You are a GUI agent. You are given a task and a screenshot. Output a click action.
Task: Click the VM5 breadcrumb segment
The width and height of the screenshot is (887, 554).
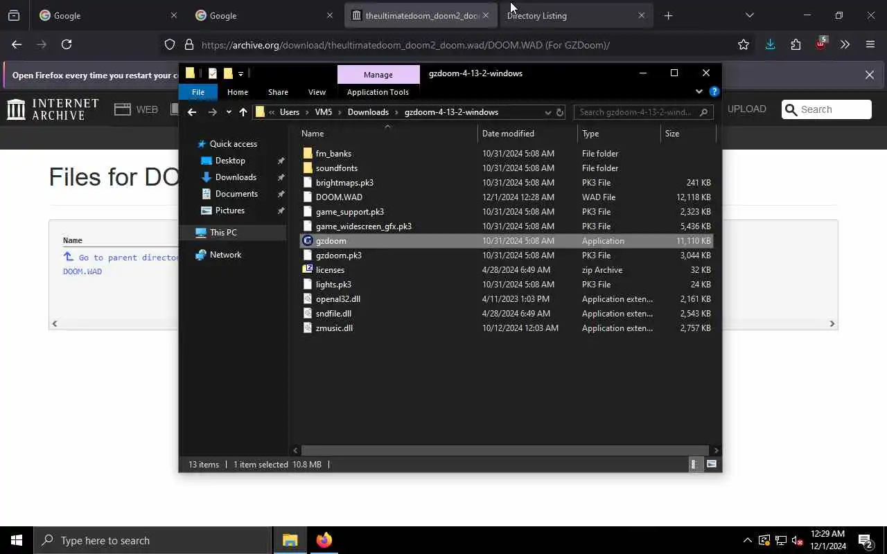click(323, 112)
